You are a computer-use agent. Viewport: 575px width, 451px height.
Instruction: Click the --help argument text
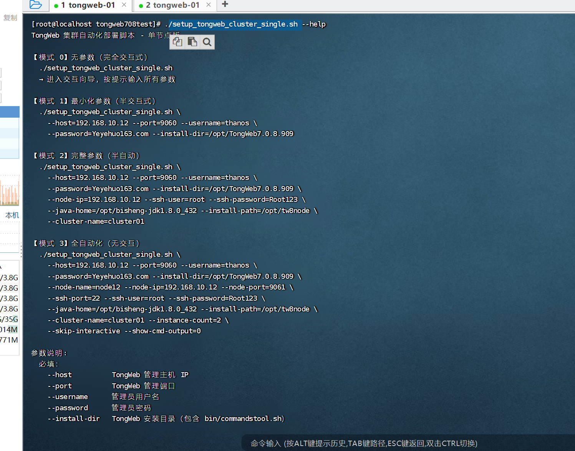tap(314, 24)
